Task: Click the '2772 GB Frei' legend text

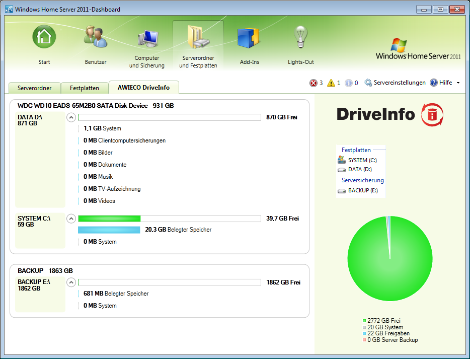Action: point(384,321)
